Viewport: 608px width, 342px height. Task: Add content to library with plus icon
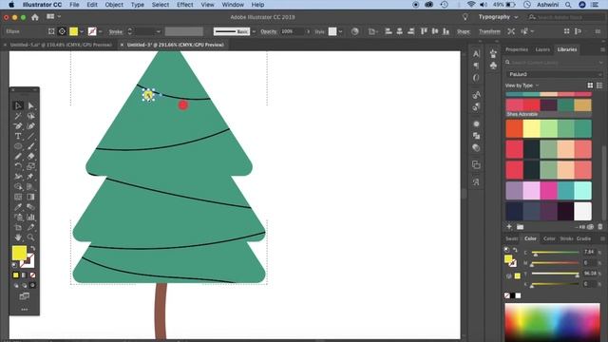click(x=509, y=227)
